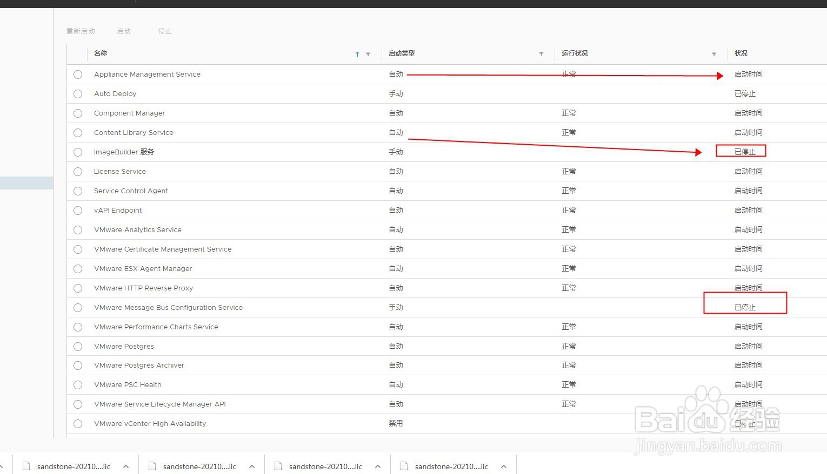
Task: Select the vAPI Endpoint radio button
Action: pos(78,211)
